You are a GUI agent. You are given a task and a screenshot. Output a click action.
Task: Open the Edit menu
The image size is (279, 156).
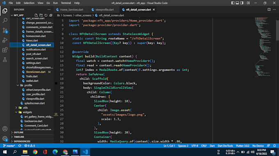click(18, 3)
